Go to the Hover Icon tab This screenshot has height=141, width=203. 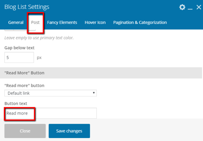point(95,23)
